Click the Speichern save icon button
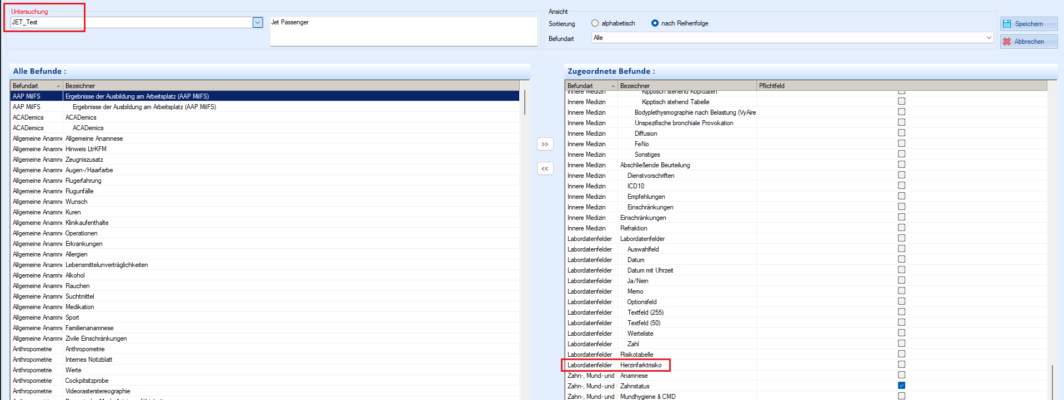 click(x=1028, y=24)
